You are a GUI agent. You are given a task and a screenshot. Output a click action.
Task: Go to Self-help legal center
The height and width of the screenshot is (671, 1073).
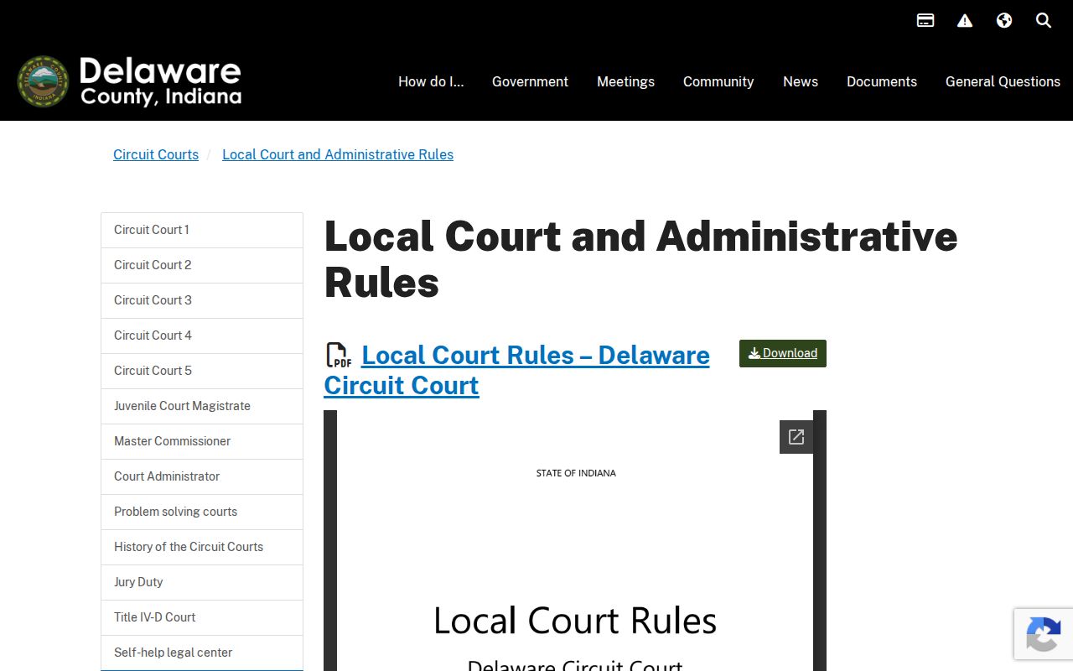202,653
